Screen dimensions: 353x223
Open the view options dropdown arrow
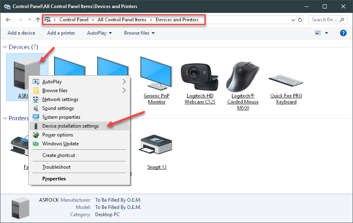[326, 33]
